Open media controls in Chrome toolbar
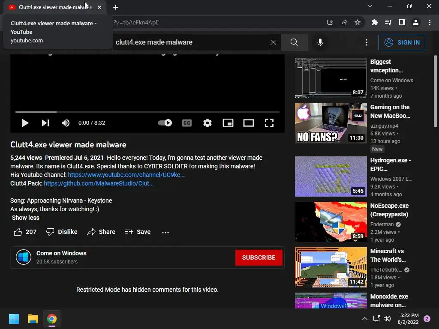This screenshot has height=329, width=439. pyautogui.click(x=388, y=22)
